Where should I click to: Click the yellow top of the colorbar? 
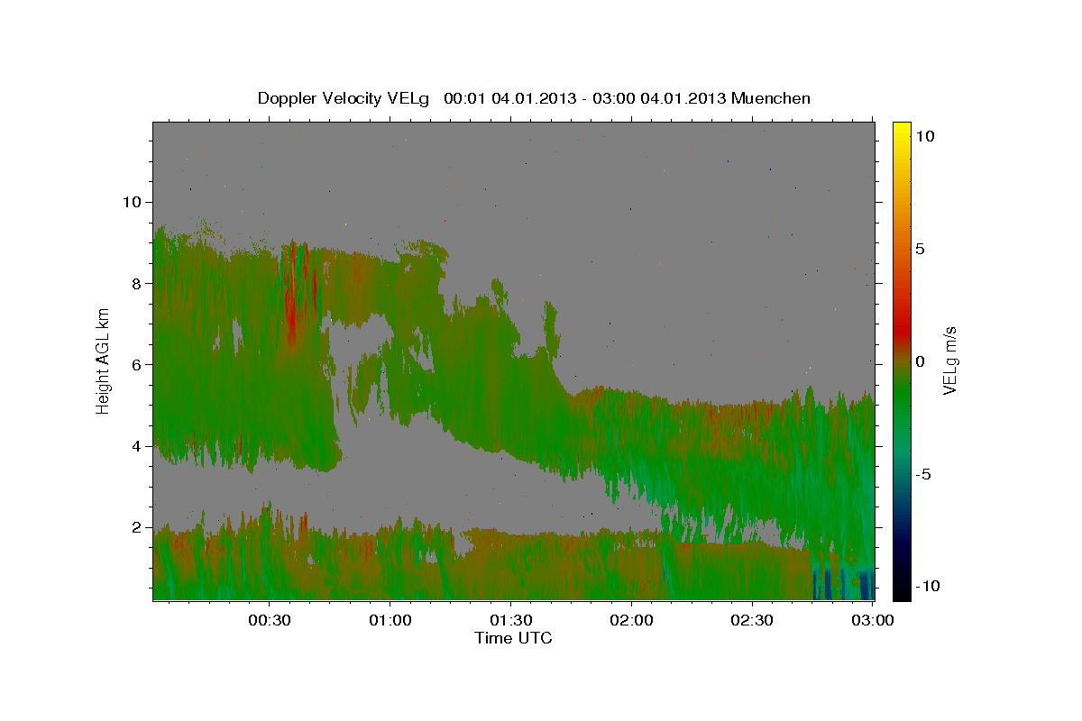tap(902, 131)
